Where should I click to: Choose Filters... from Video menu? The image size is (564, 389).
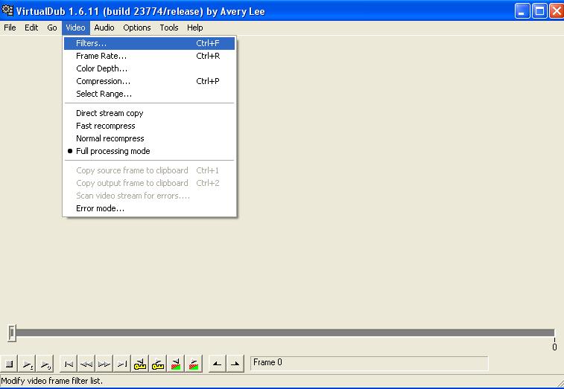point(149,43)
